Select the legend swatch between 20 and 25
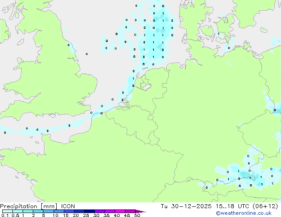Image resolution: width=281 pixels, height=217 pixels. (x=79, y=211)
